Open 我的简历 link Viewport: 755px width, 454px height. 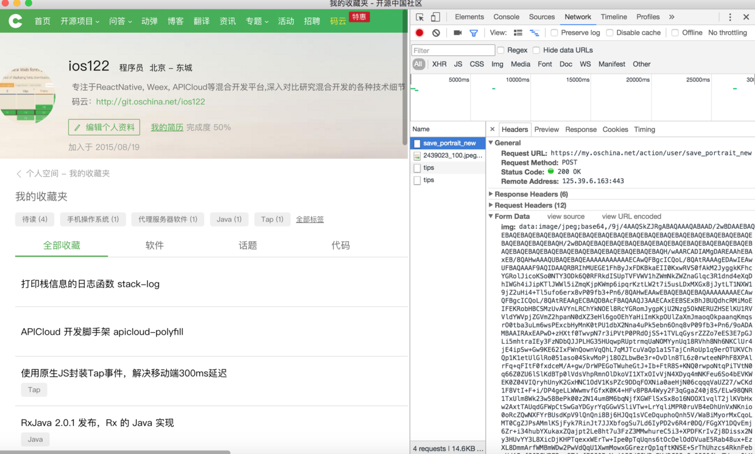[167, 127]
